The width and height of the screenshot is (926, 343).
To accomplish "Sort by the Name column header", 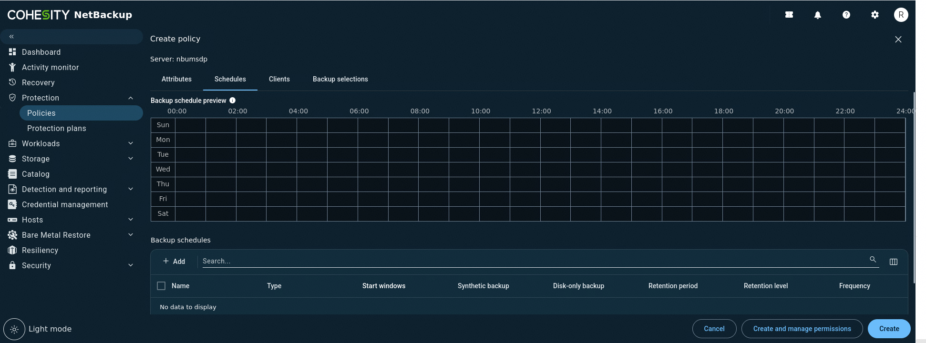I will [x=180, y=286].
